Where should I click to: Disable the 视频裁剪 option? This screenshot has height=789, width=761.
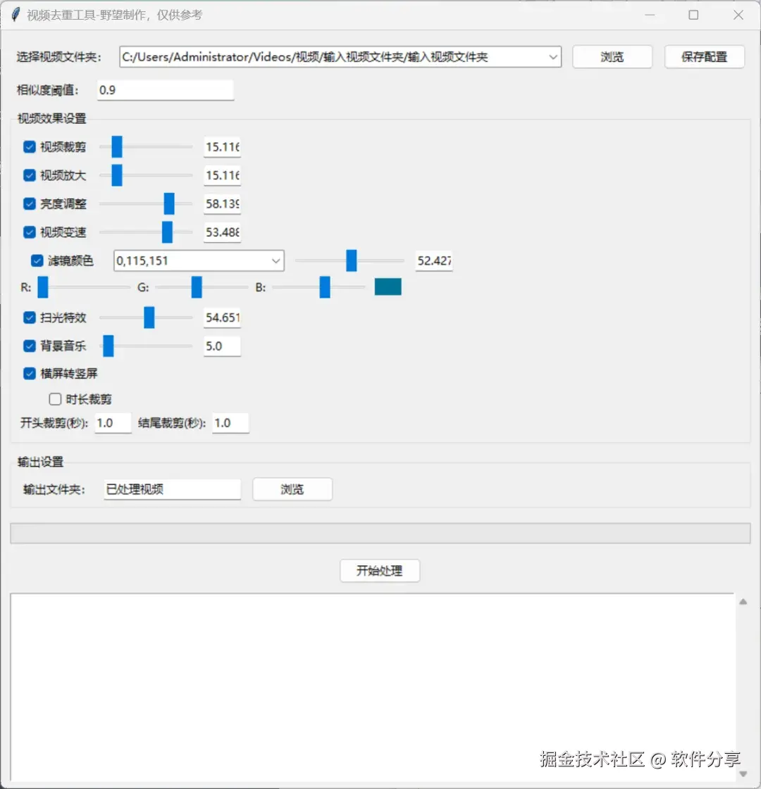tap(29, 147)
